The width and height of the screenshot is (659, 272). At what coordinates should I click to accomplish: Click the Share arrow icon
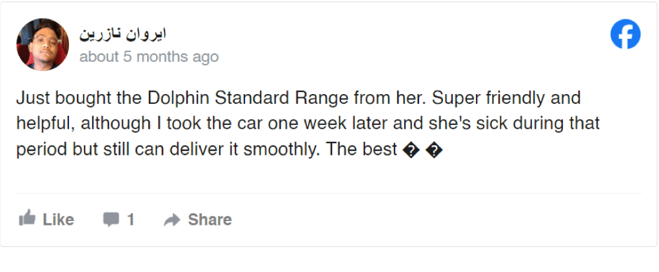[172, 220]
